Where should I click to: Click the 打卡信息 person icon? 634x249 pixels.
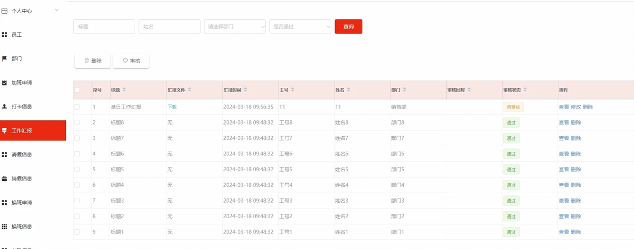(4, 106)
